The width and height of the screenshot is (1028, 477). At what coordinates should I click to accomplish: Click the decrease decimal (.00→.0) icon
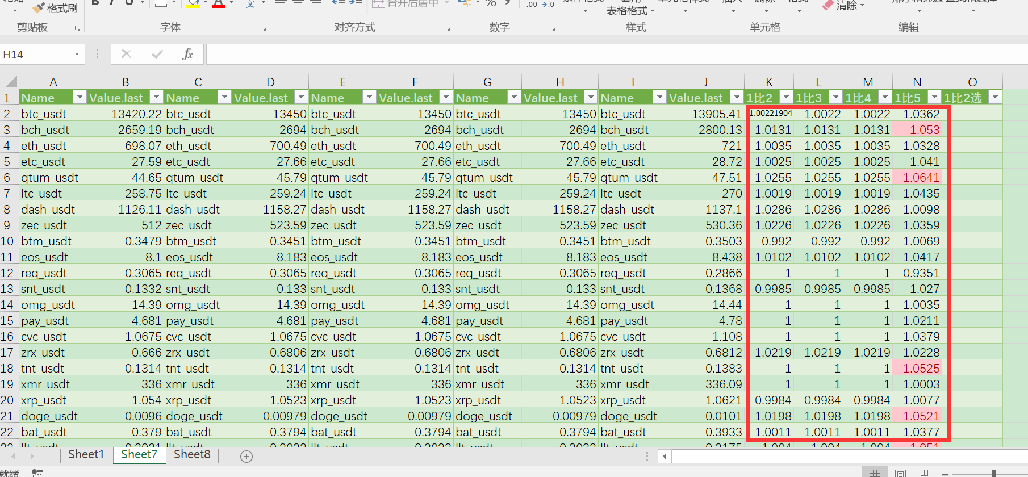[x=548, y=5]
